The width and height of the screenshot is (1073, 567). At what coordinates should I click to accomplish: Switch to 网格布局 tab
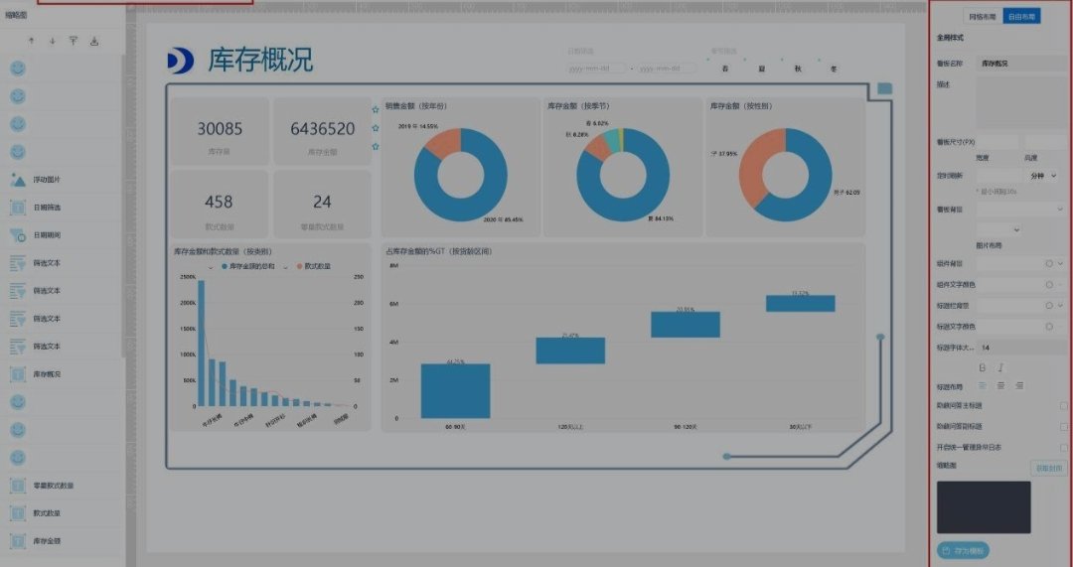point(983,17)
